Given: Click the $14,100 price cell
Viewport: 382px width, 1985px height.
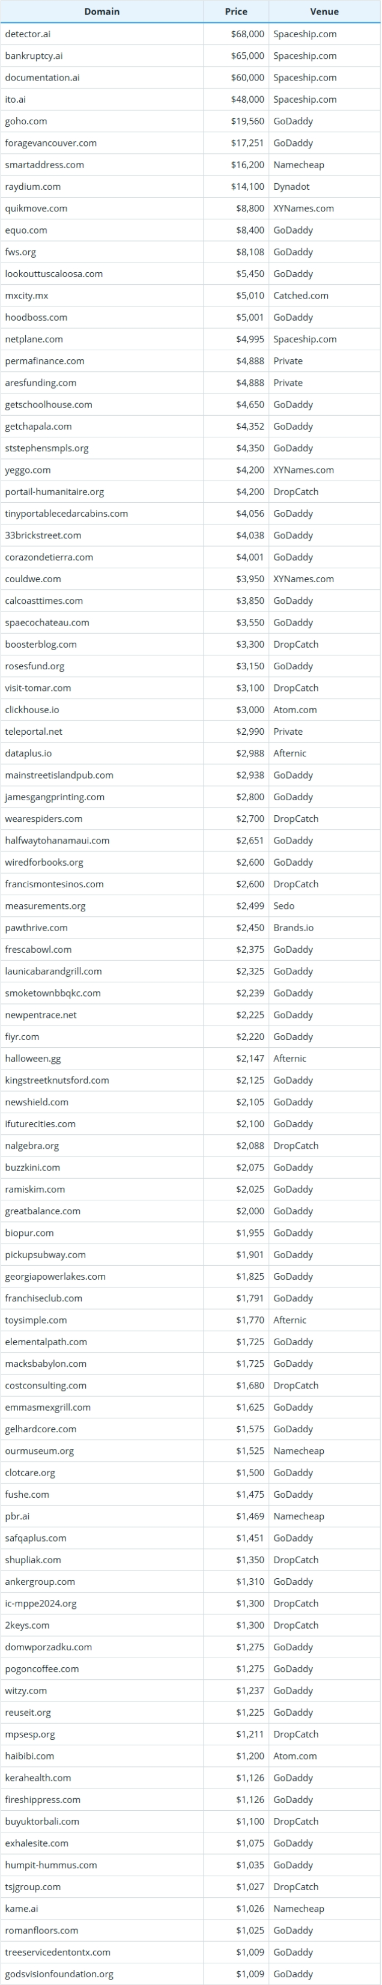Looking at the screenshot, I should coord(247,186).
